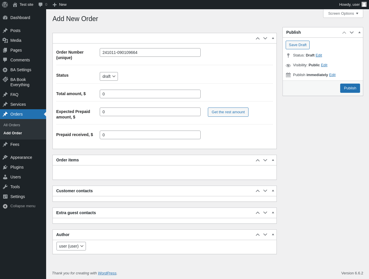Move Order items panel up
The width and height of the screenshot is (369, 279).
258,160
